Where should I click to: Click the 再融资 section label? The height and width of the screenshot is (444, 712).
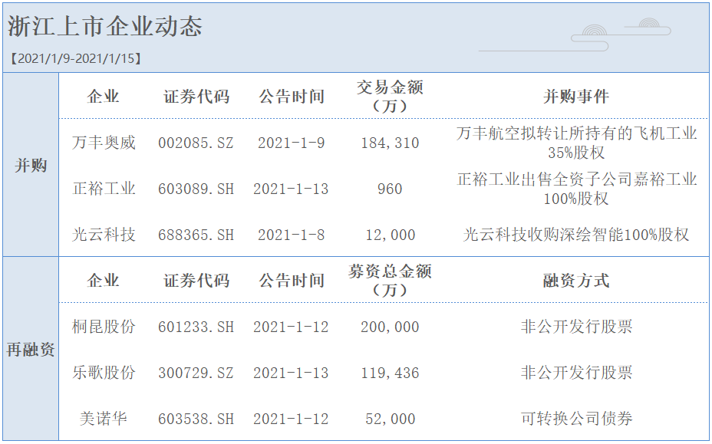click(31, 350)
